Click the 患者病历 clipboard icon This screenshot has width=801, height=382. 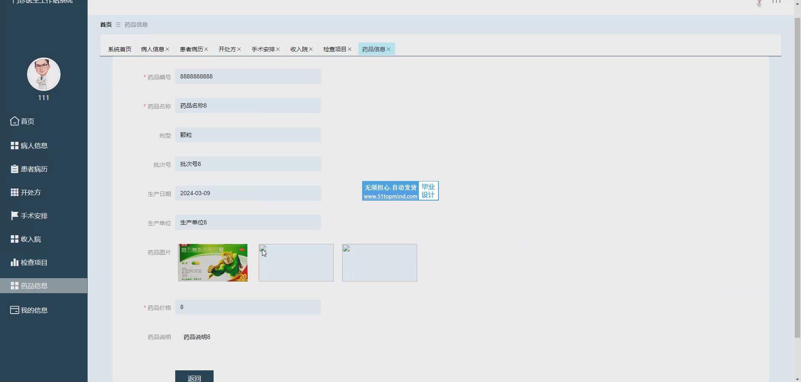[x=15, y=169]
